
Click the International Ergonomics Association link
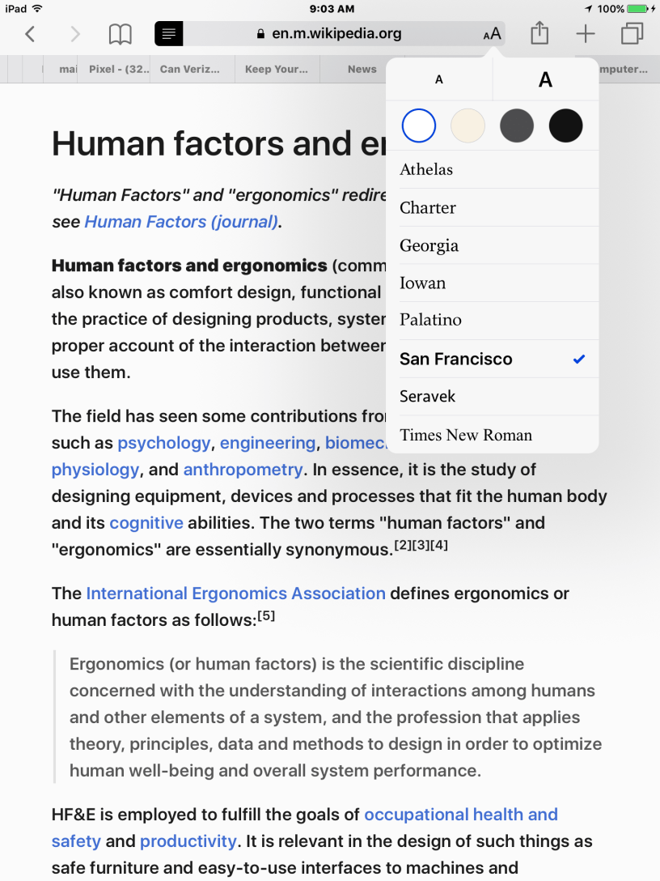pos(235,593)
